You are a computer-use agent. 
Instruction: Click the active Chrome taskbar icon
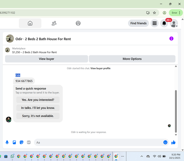coord(116,156)
